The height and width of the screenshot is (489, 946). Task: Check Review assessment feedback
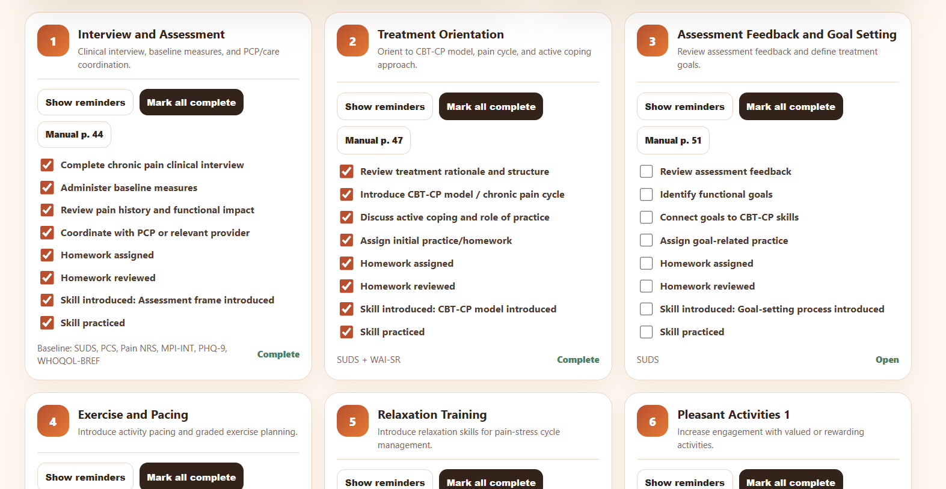647,172
